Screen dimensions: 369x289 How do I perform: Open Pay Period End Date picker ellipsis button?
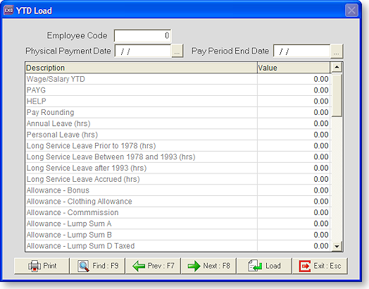pyautogui.click(x=337, y=51)
